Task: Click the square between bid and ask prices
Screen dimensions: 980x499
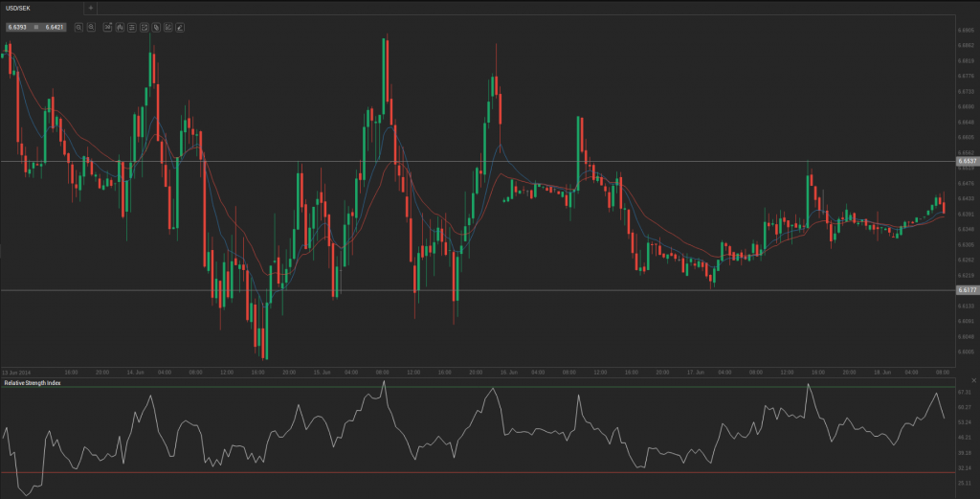Action: coord(35,27)
